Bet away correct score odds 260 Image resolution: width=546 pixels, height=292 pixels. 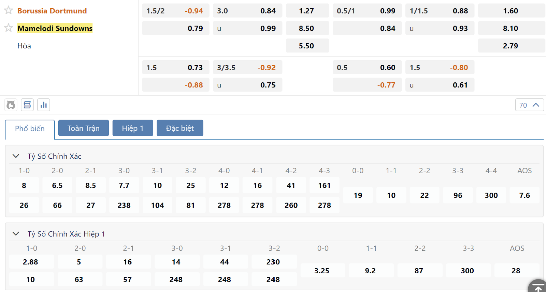(x=291, y=205)
